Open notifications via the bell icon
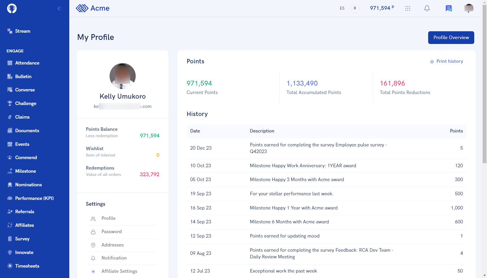The height and width of the screenshot is (278, 487). 427,8
